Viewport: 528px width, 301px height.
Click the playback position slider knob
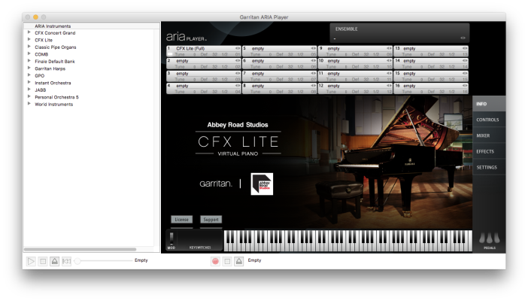[77, 261]
